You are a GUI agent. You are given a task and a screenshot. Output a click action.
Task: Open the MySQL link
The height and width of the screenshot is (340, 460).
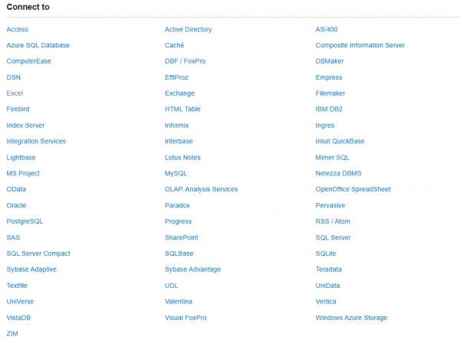tap(176, 173)
